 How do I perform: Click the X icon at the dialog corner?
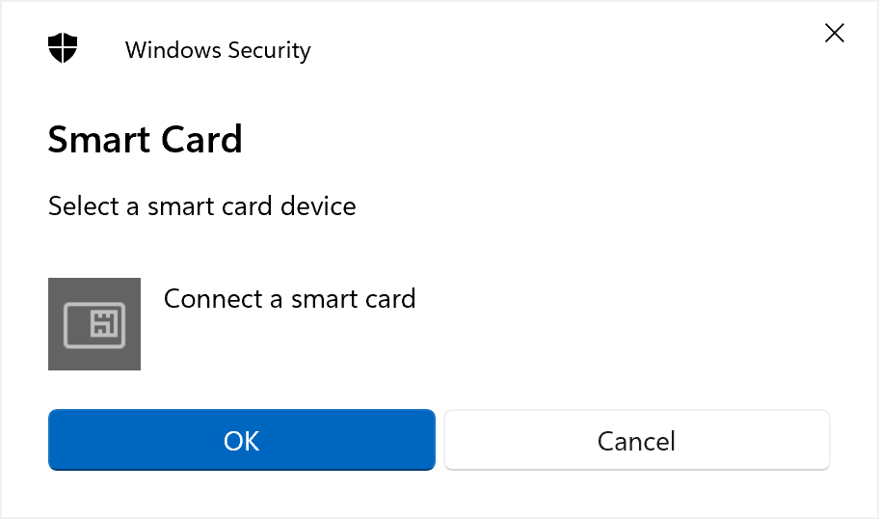pos(834,33)
